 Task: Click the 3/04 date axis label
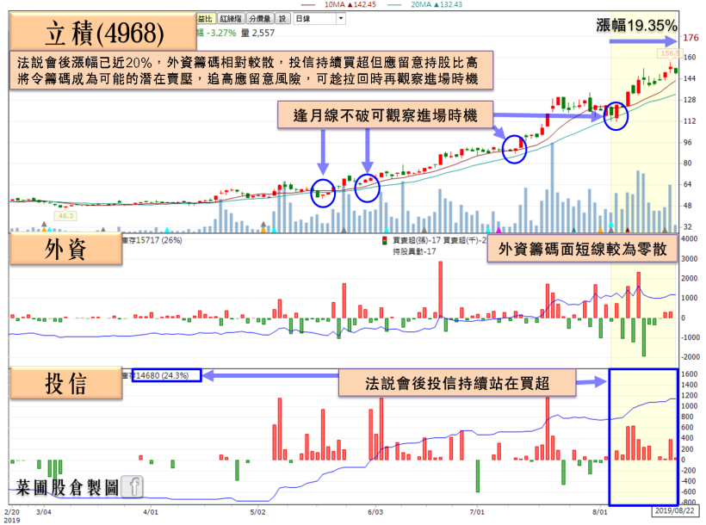pos(44,512)
